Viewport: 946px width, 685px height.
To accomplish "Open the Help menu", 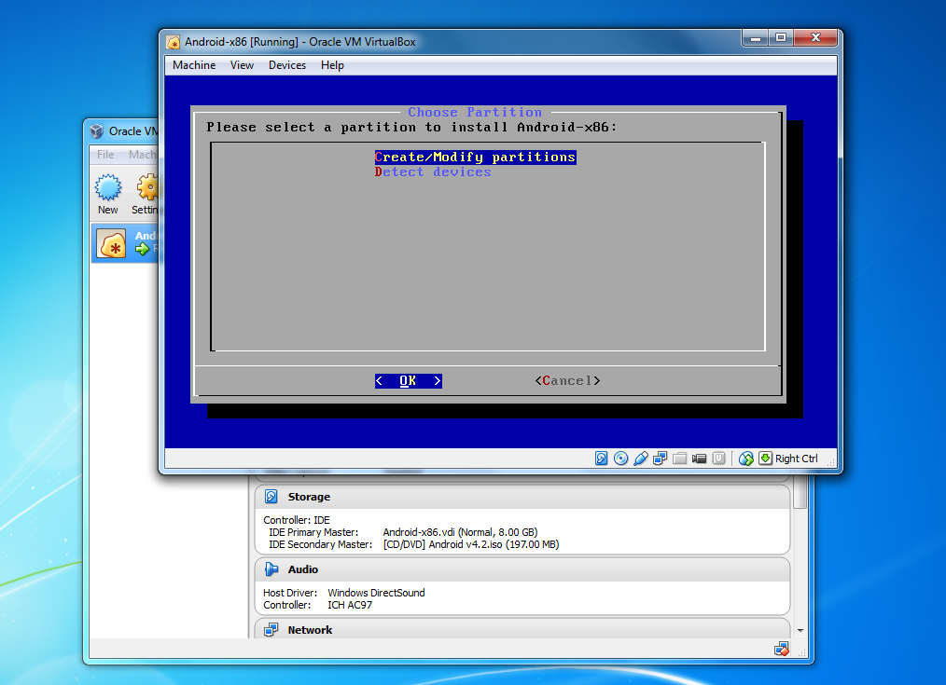I will [x=332, y=65].
